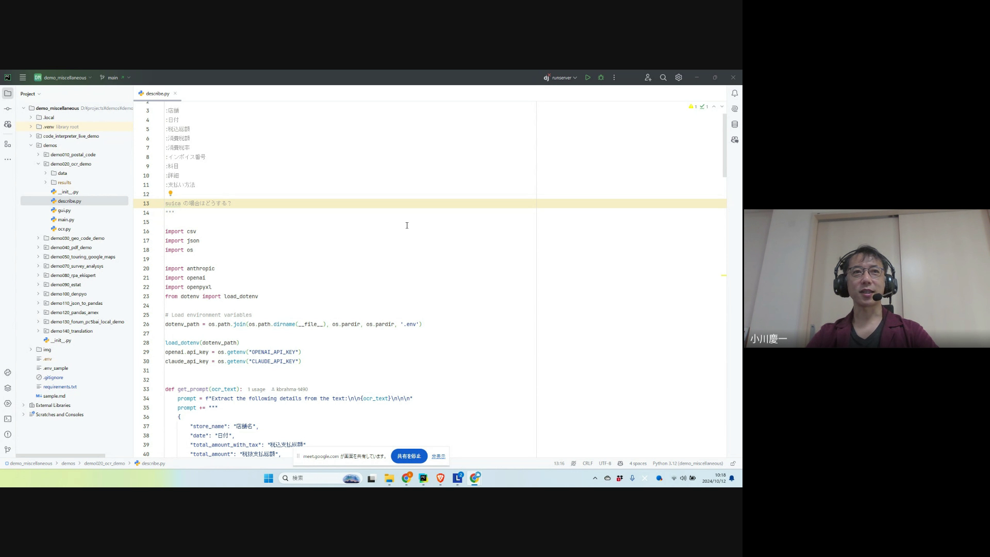Show the Commit tool window
The height and width of the screenshot is (557, 990).
tap(8, 109)
